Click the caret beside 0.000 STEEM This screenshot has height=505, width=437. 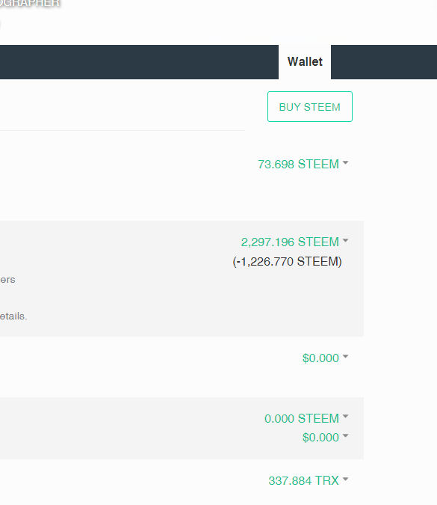coord(346,417)
